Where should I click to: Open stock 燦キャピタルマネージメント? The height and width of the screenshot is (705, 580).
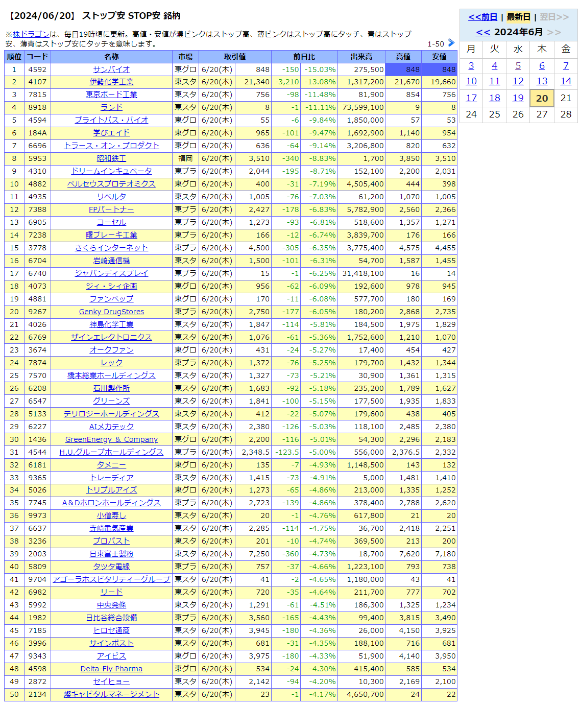coord(111,695)
